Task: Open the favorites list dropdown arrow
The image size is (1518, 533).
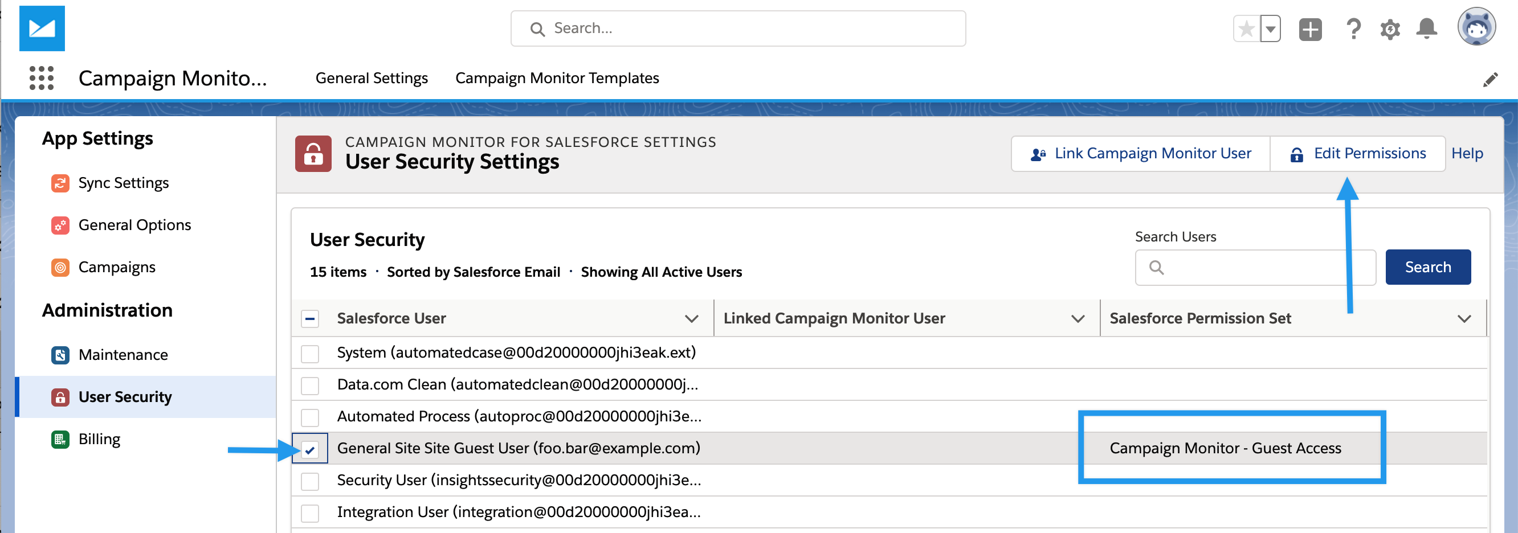Action: (x=1271, y=29)
